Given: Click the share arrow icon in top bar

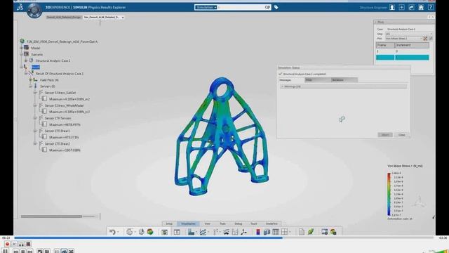Looking at the screenshot, I should pyautogui.click(x=412, y=8).
